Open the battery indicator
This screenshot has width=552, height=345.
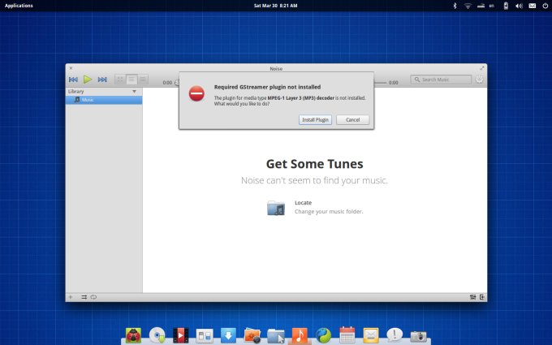[x=506, y=6]
